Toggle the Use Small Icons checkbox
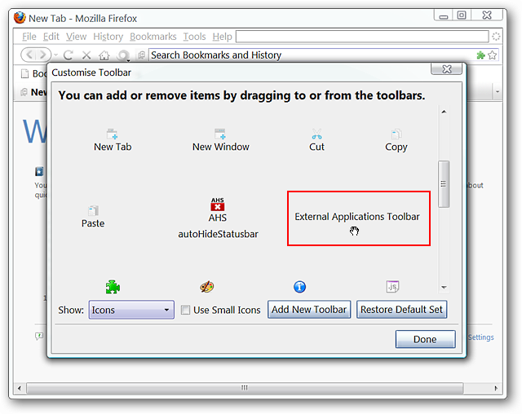Viewport: 522px width, 414px height. click(185, 310)
